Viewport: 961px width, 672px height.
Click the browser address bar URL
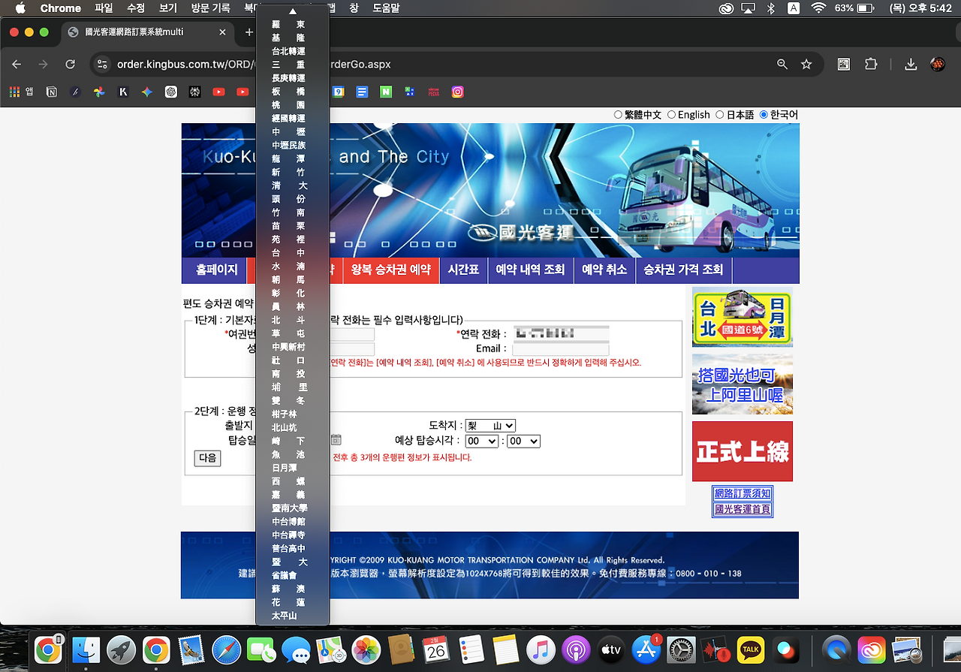pos(254,65)
